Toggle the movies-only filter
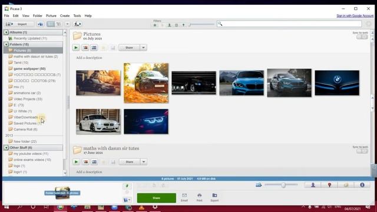The image size is (377, 212). click(x=177, y=25)
